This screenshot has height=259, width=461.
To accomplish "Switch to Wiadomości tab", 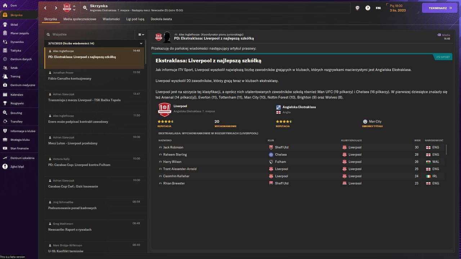I will [111, 19].
